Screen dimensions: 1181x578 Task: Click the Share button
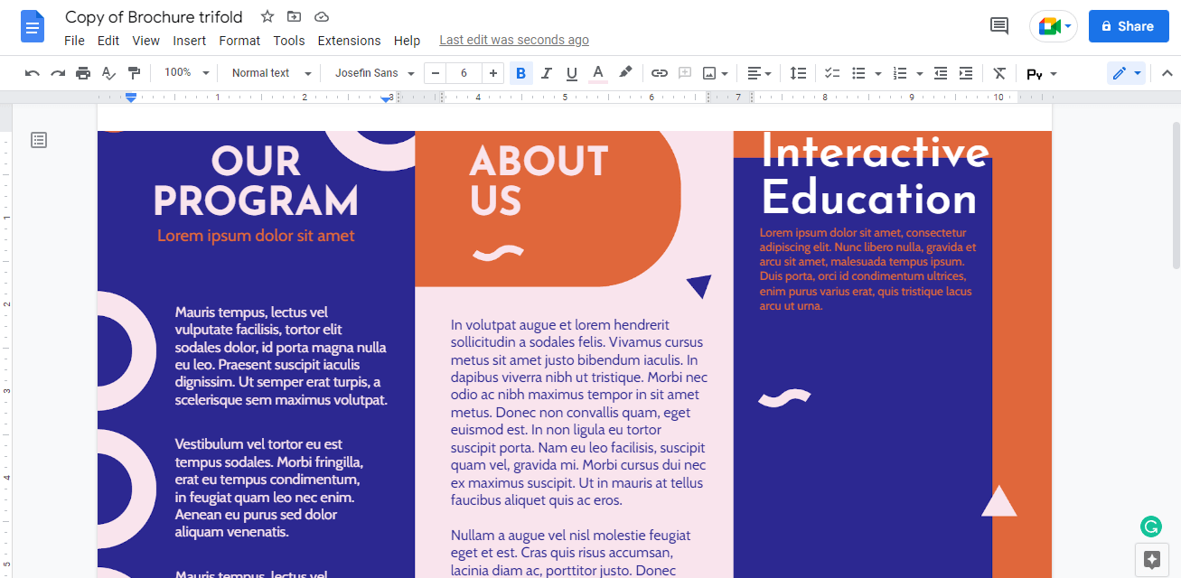1128,26
